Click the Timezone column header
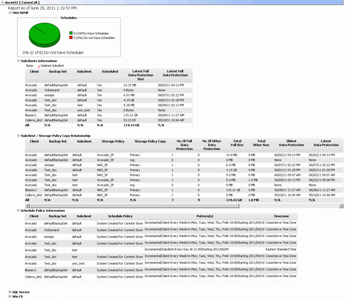346x301 pixels. 281,216
